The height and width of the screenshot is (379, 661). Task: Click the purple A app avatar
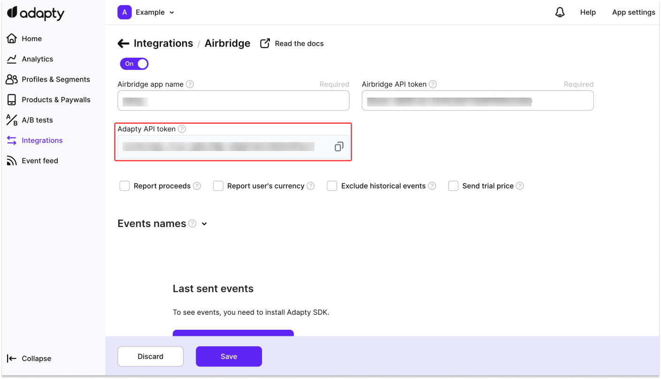[124, 13]
